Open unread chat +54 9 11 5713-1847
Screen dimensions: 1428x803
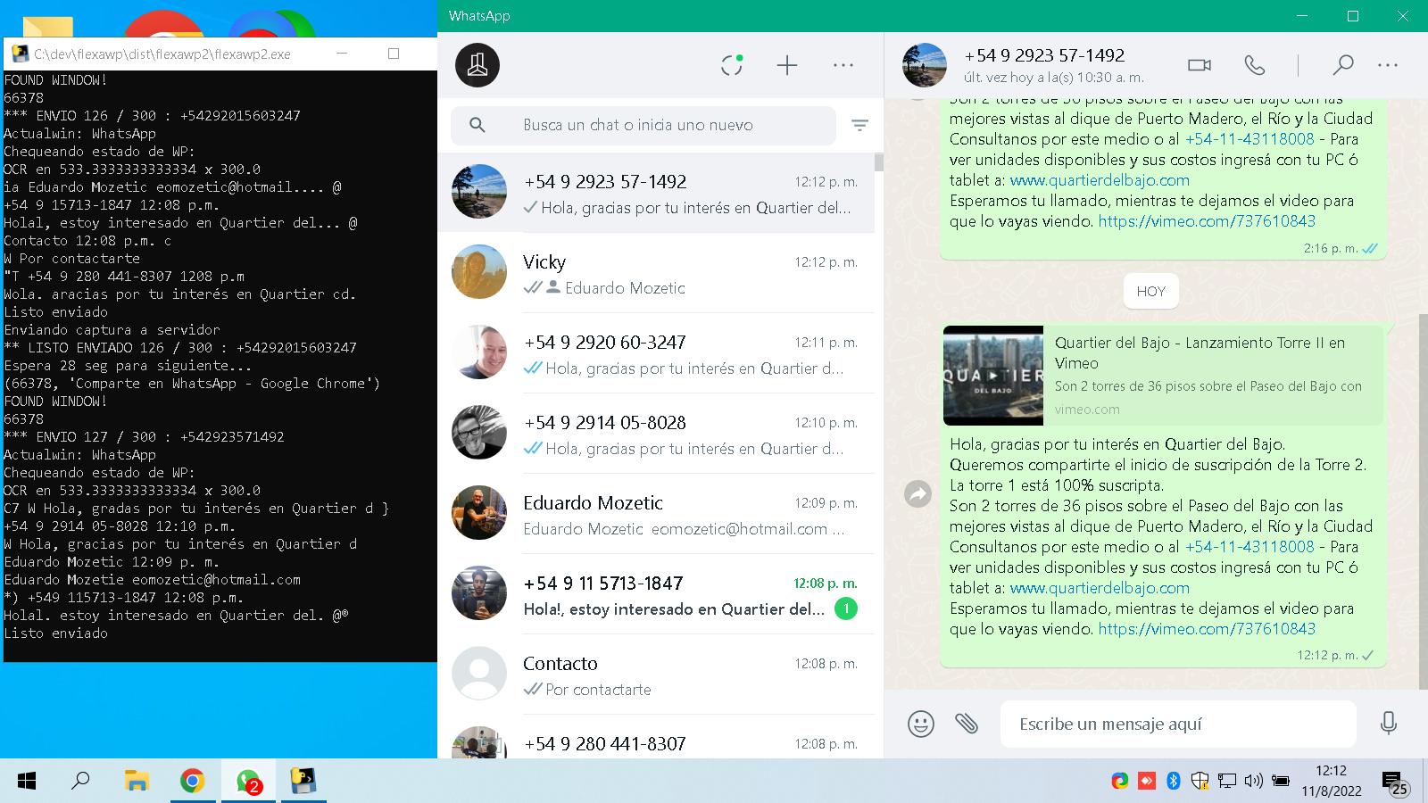click(656, 594)
